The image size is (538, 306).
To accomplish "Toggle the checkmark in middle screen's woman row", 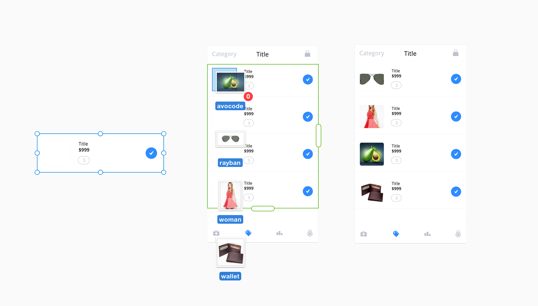I will 308,191.
